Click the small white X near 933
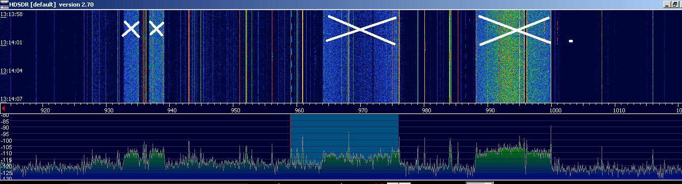This screenshot has width=682, height=184. 131,29
